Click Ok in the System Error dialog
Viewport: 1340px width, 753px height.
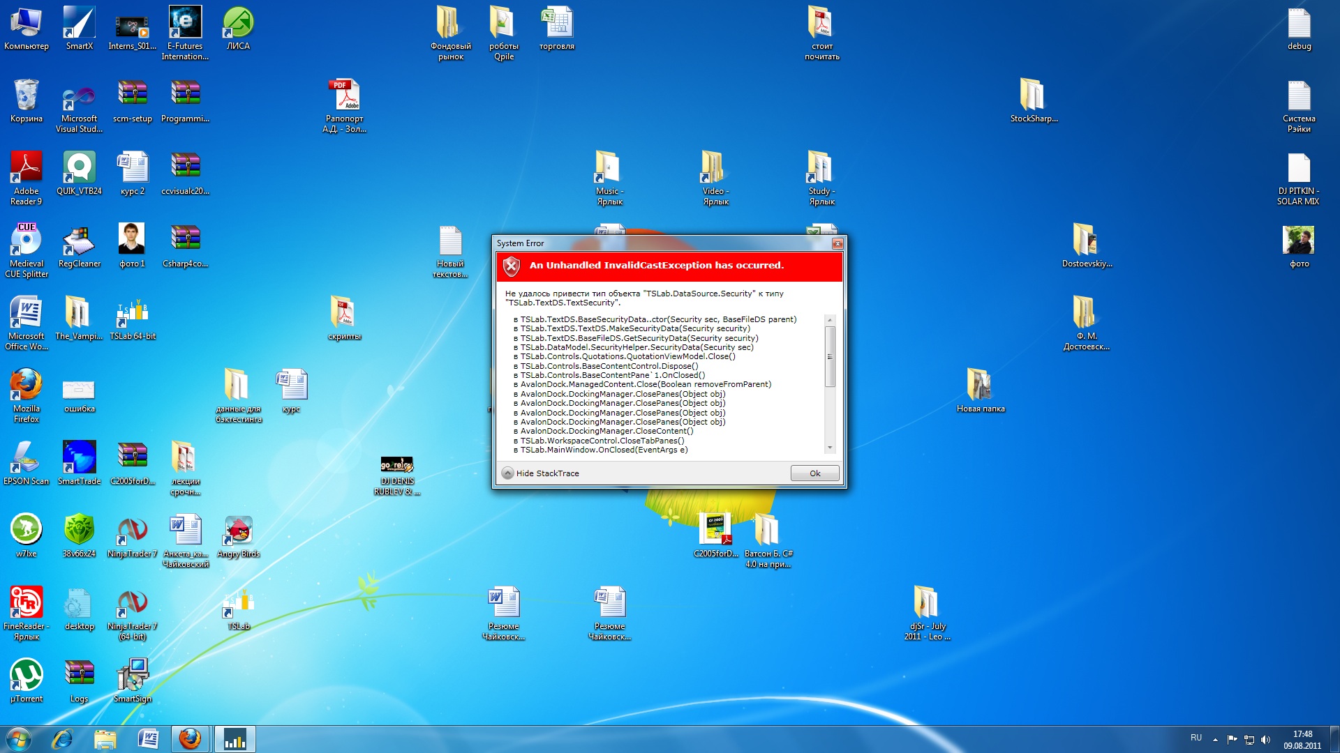coord(814,473)
